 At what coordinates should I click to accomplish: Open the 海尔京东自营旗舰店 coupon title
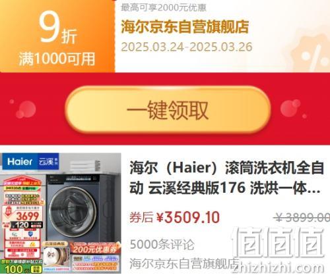coord(185,27)
